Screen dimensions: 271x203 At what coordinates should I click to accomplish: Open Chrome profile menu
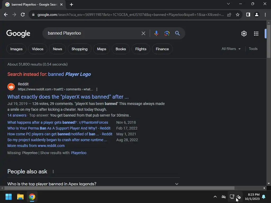[x=257, y=15]
